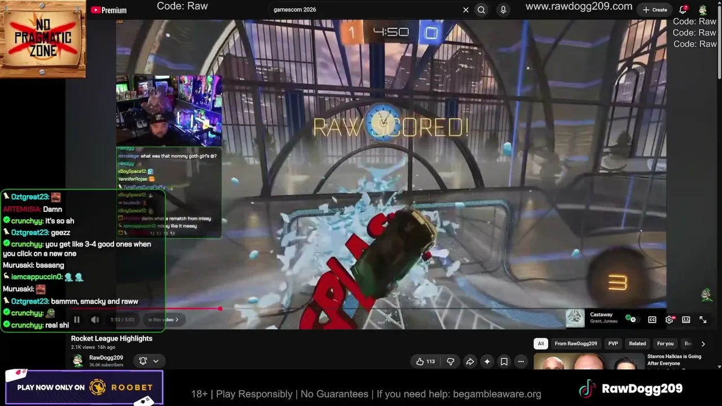Open the Stavros Halkias video thumbnail
This screenshot has height=406, width=722.
pyautogui.click(x=588, y=361)
